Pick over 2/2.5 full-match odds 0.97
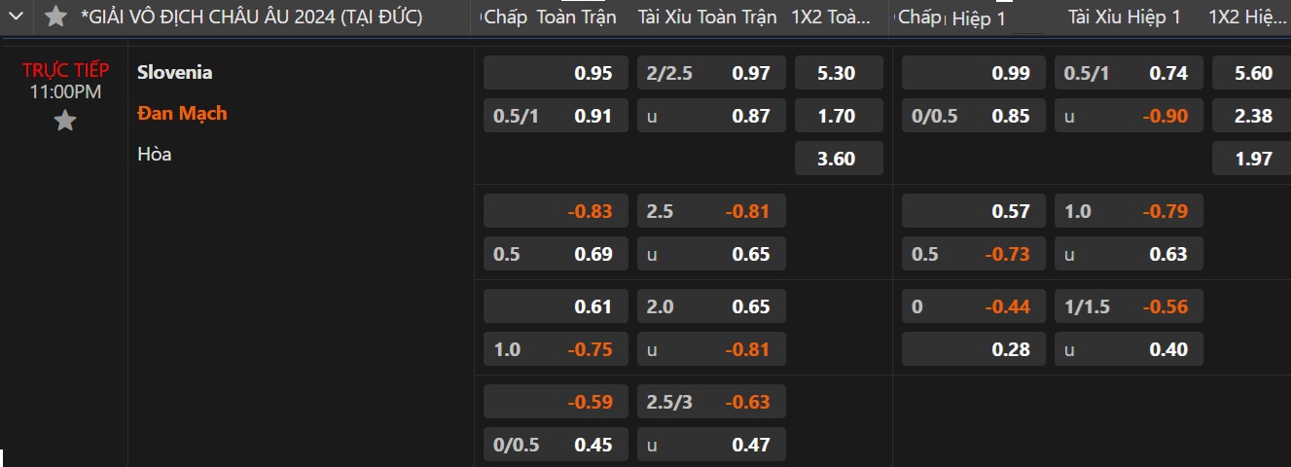Screen dimensions: 1291x467 pos(711,73)
